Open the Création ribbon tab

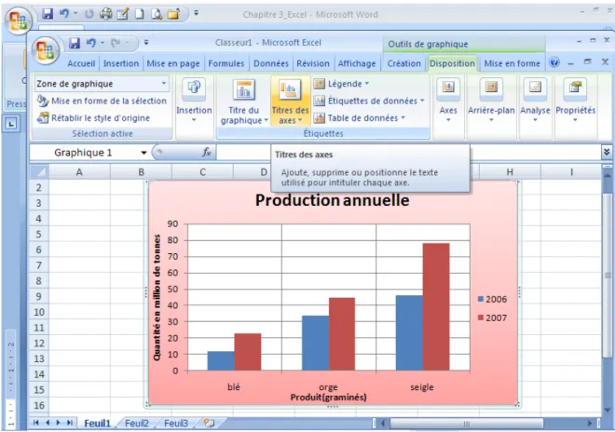[404, 63]
